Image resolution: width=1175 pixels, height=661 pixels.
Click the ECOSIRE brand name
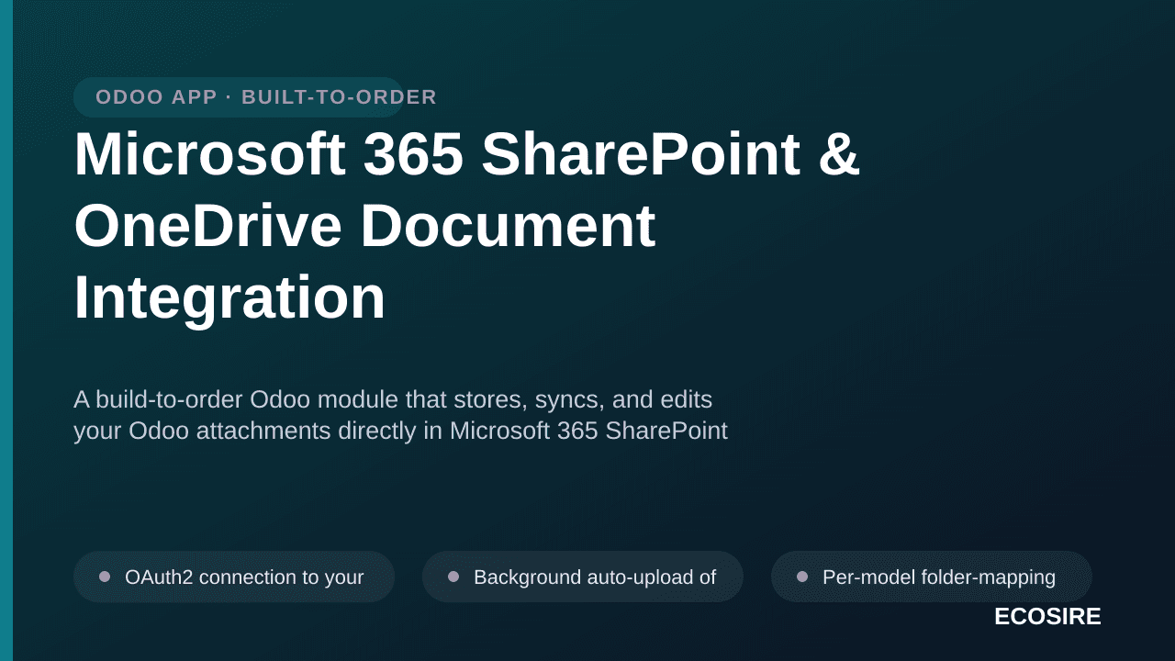(1047, 617)
